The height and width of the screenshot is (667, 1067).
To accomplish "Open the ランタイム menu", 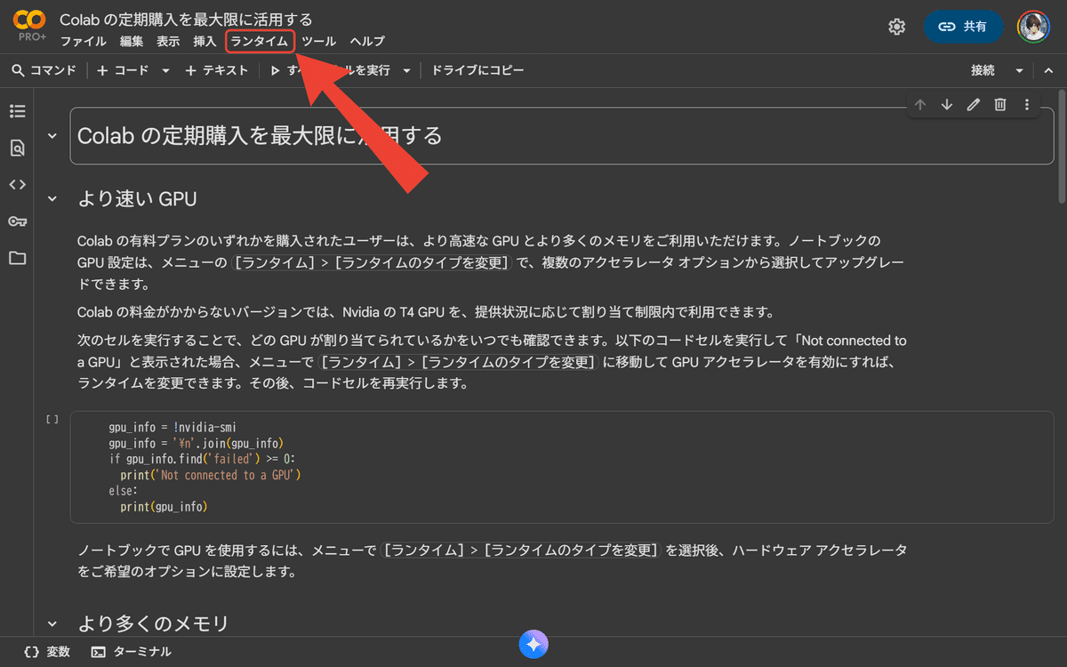I will pos(259,41).
